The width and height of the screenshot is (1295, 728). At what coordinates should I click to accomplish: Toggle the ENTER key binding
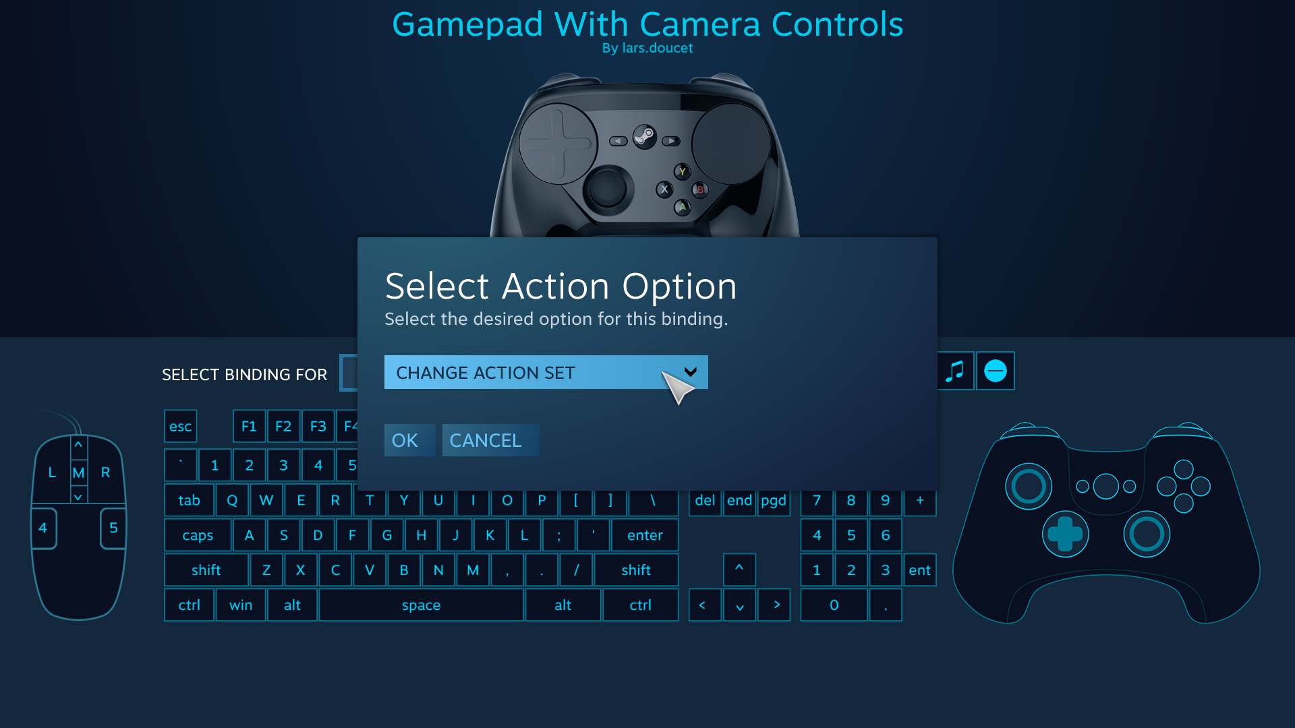[x=644, y=535]
